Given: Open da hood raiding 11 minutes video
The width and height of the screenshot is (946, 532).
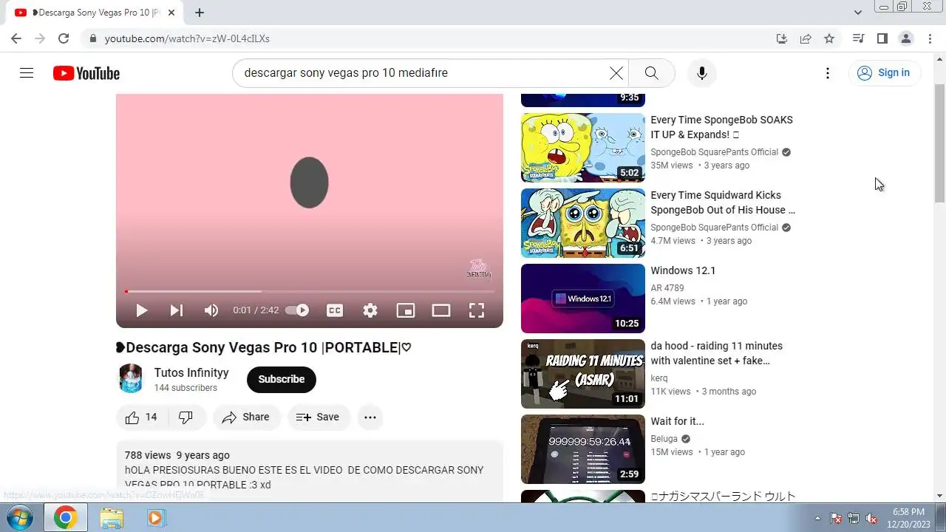Looking at the screenshot, I should tap(583, 374).
